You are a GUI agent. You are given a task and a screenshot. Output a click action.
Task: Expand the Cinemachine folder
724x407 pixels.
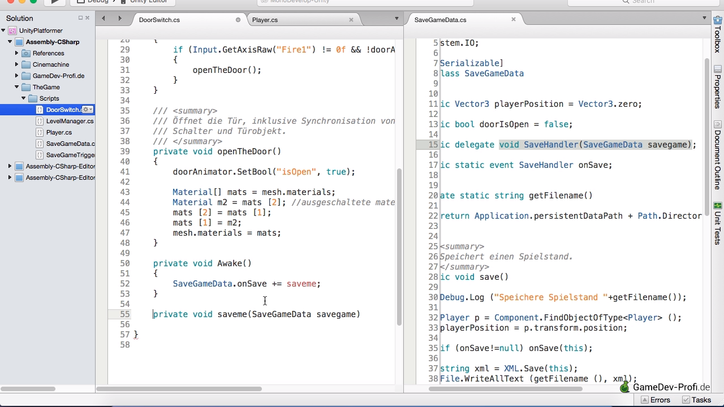click(x=17, y=64)
